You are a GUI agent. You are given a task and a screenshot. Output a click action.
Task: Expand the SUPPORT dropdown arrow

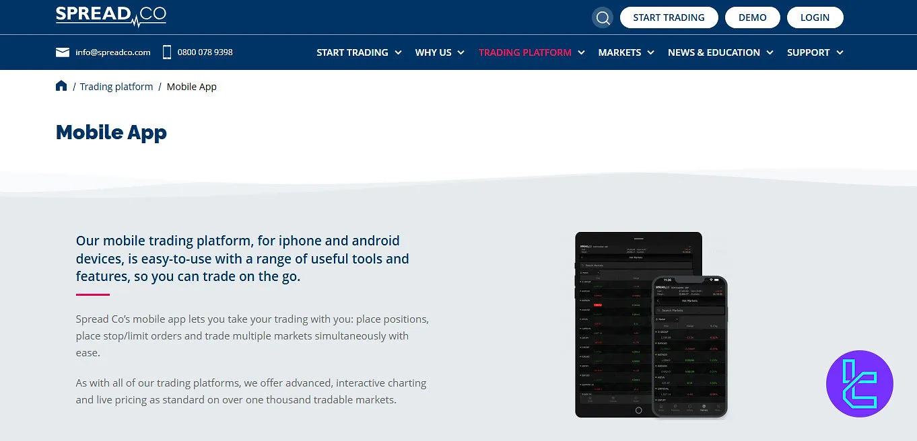click(840, 52)
